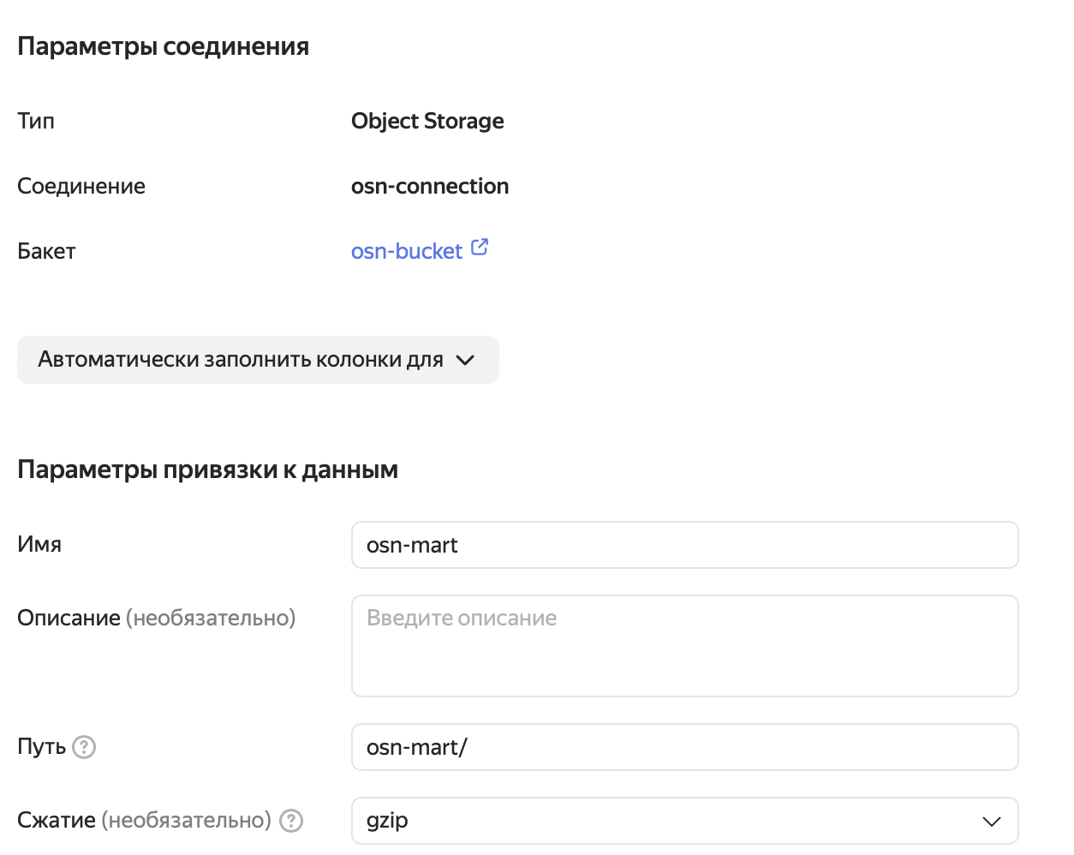Click the osn-connection value text
Image resolution: width=1074 pixels, height=855 pixels.
click(430, 186)
